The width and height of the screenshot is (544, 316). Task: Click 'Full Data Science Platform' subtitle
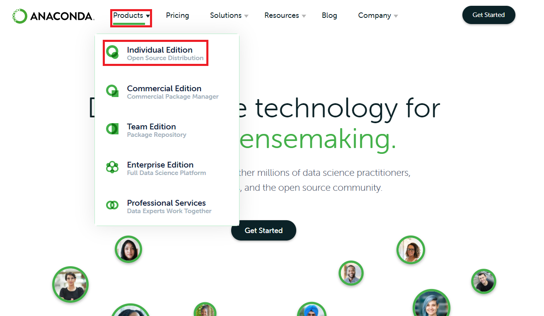[x=167, y=173]
